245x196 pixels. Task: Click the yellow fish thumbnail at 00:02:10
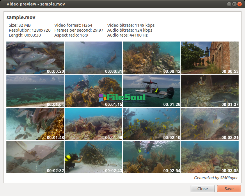pos(151,124)
